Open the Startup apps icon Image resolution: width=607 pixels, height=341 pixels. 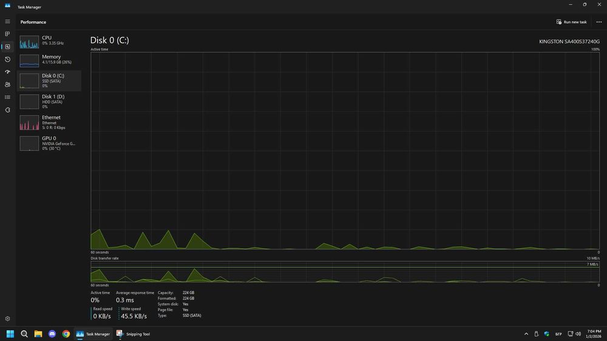[7, 72]
